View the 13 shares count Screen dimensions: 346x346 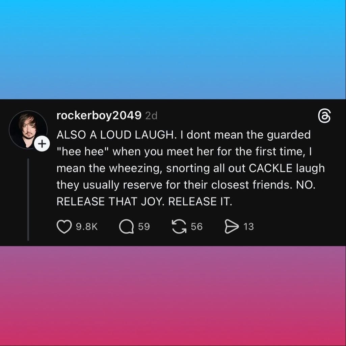pos(248,227)
